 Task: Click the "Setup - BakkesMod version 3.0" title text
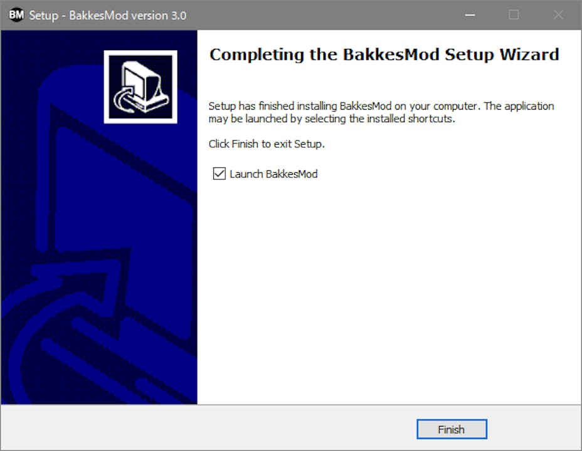pos(108,16)
